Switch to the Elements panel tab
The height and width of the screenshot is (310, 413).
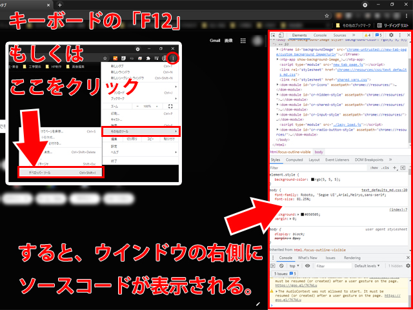(x=299, y=35)
